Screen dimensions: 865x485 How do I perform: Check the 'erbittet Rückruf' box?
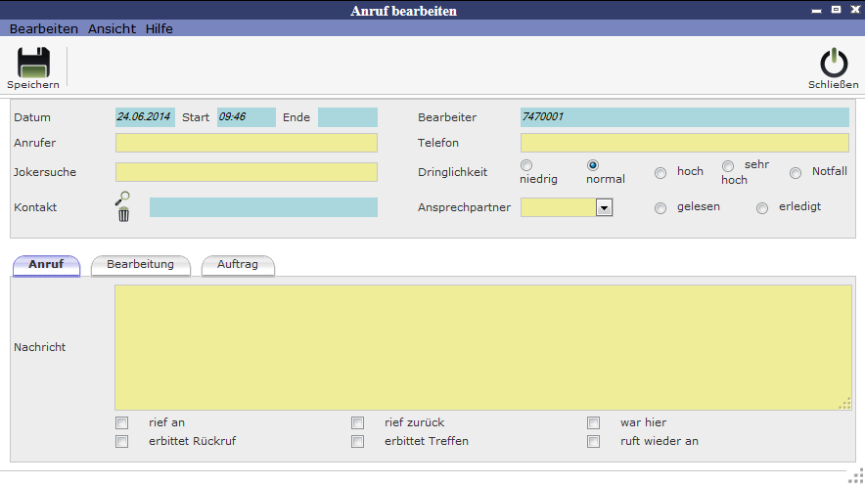coord(122,441)
